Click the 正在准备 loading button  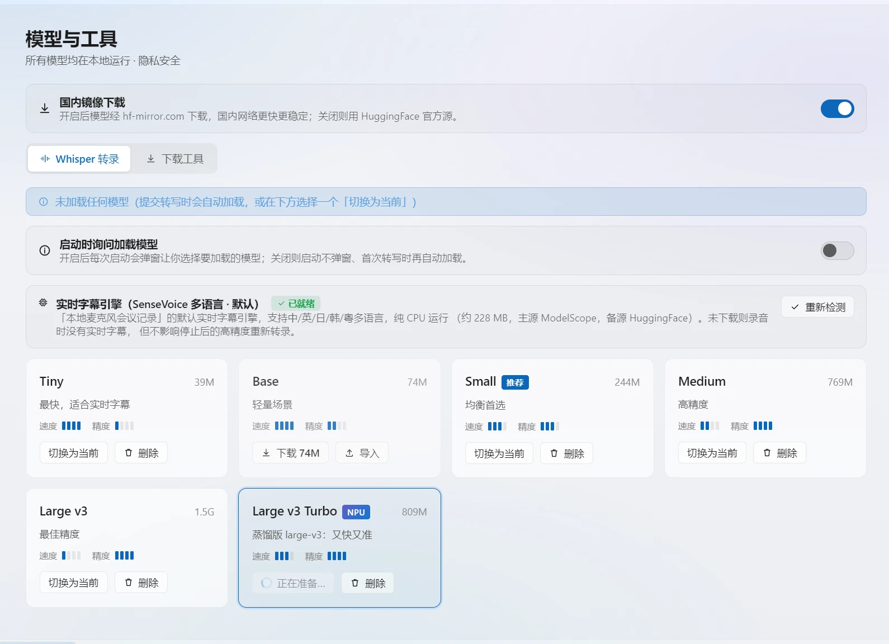(293, 583)
